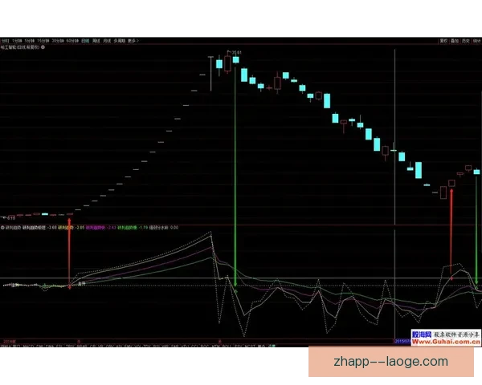482x385 pixels.
Task: Select the BOLL indicator tab at the bottom
Action: 227,346
